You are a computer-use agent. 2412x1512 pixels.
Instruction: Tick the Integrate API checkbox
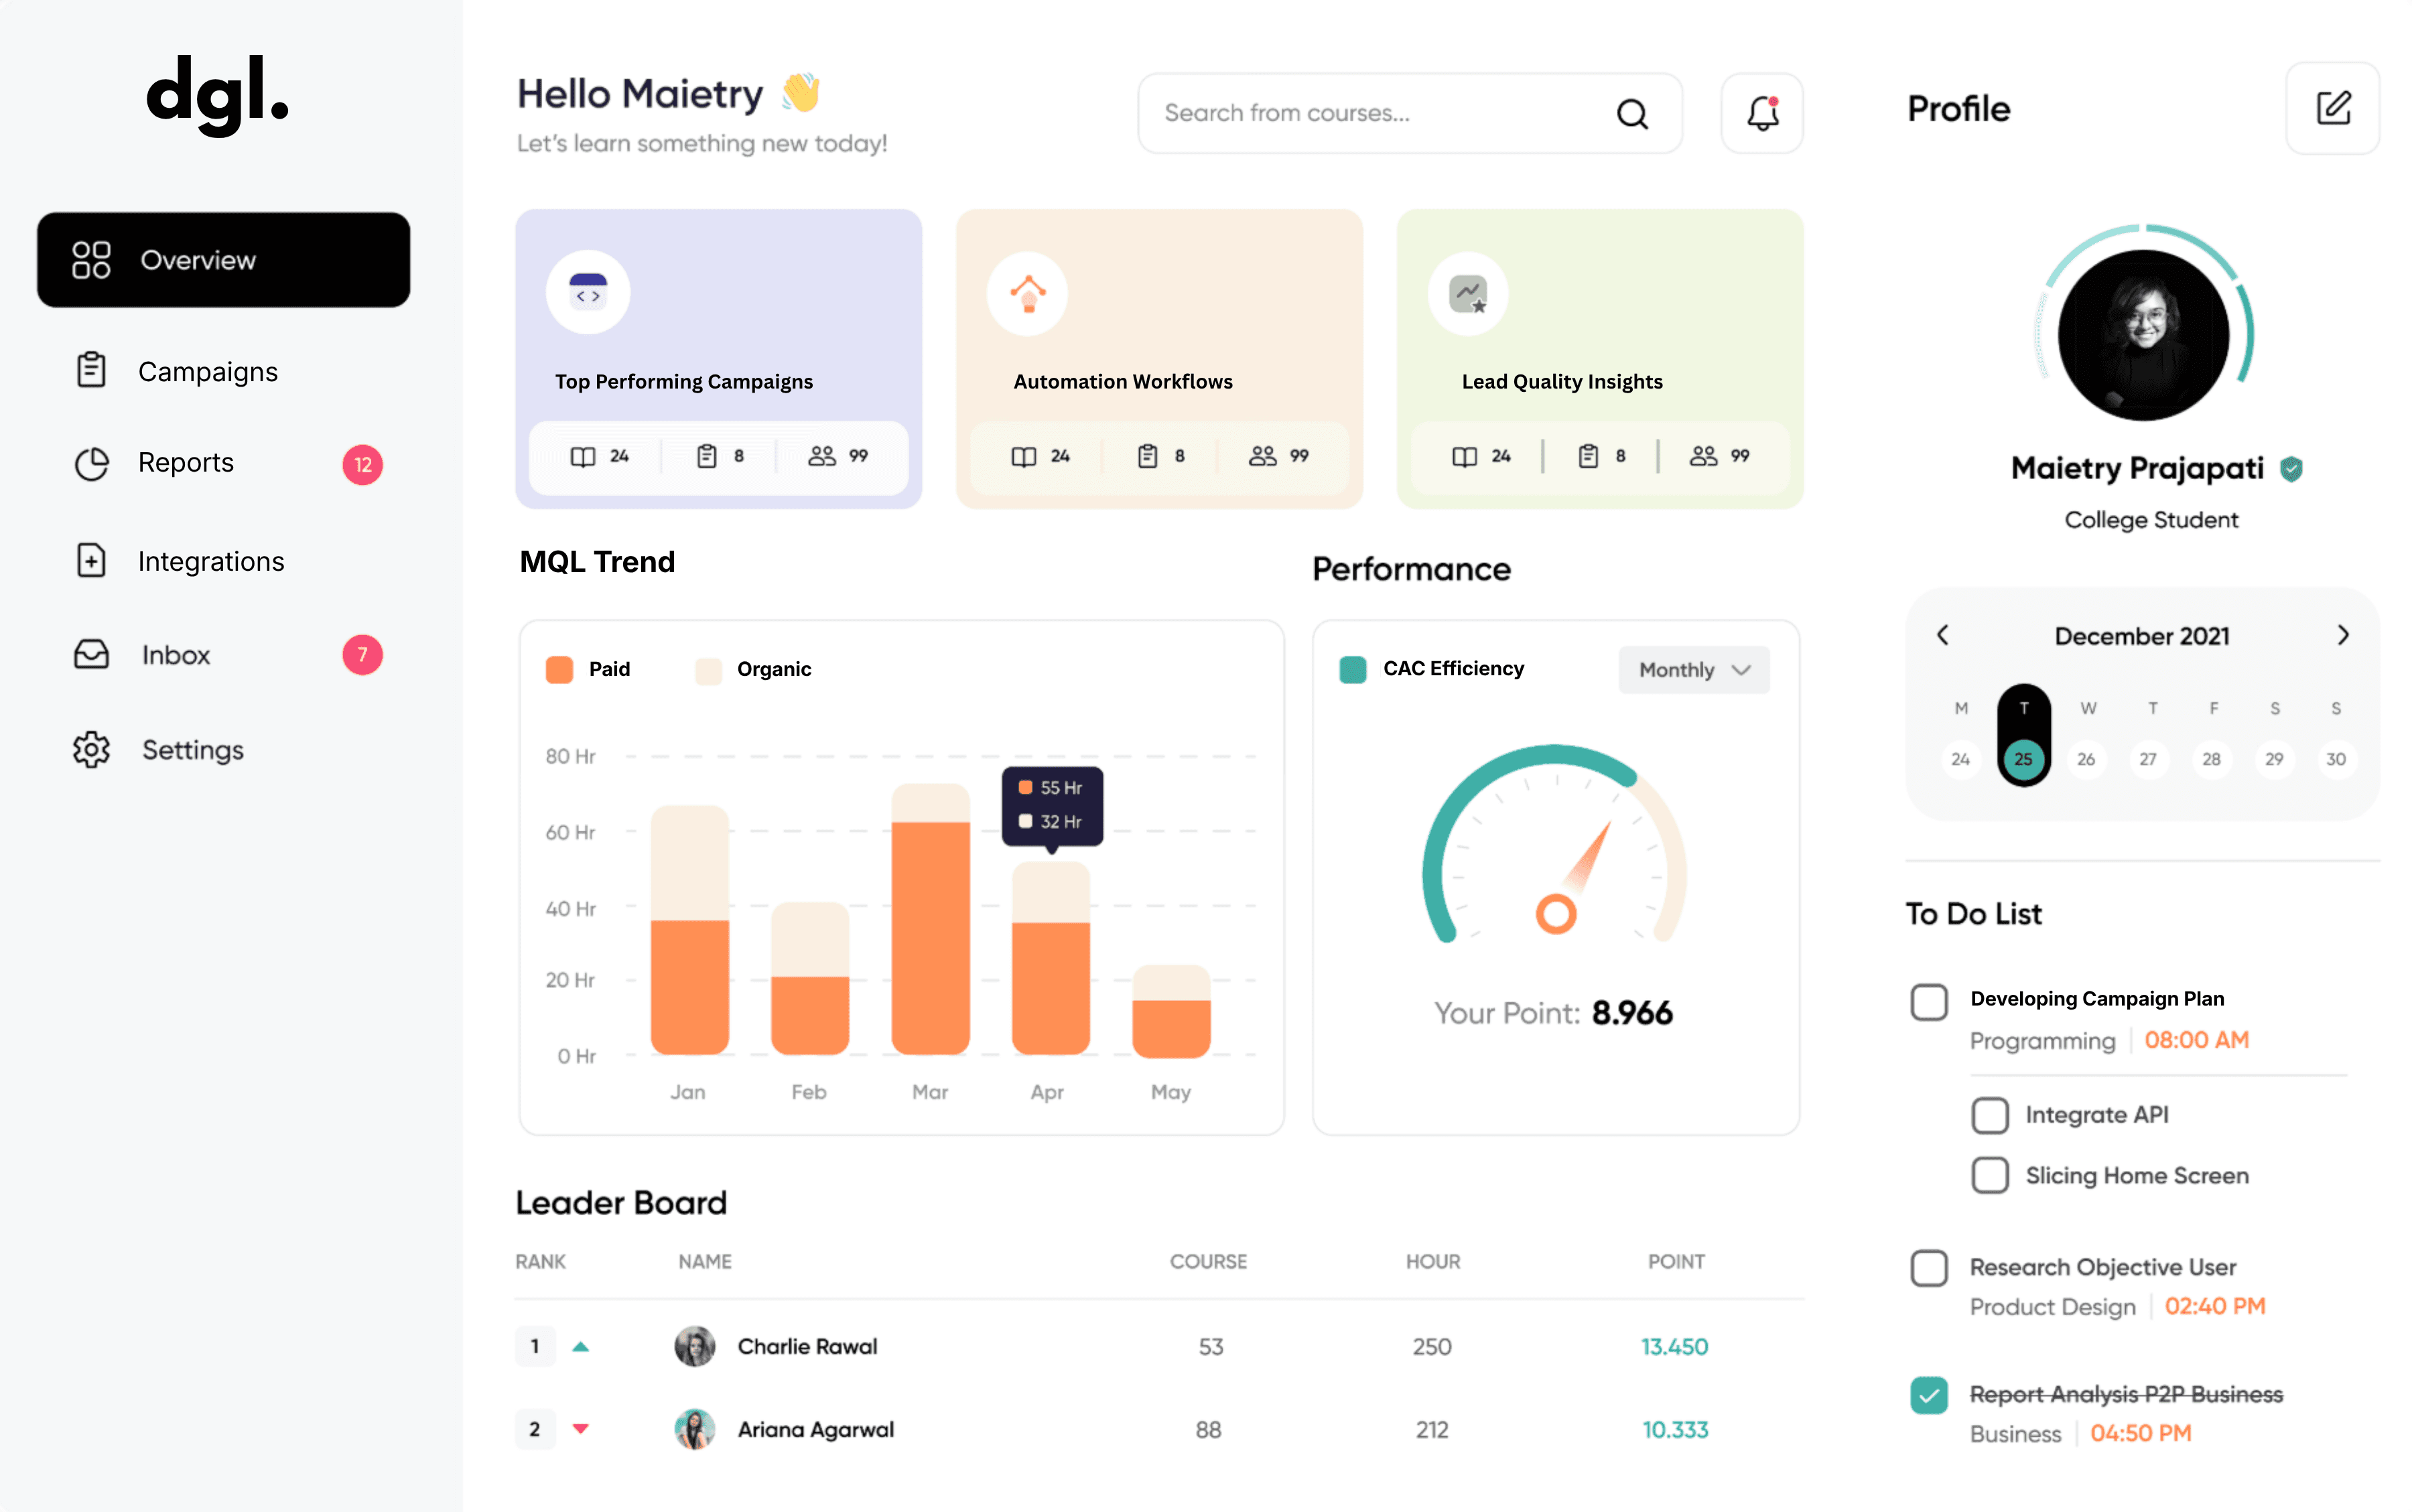coord(1989,1114)
